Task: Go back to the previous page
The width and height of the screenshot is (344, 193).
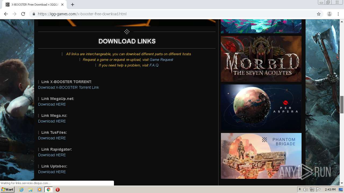Action: coord(6,14)
